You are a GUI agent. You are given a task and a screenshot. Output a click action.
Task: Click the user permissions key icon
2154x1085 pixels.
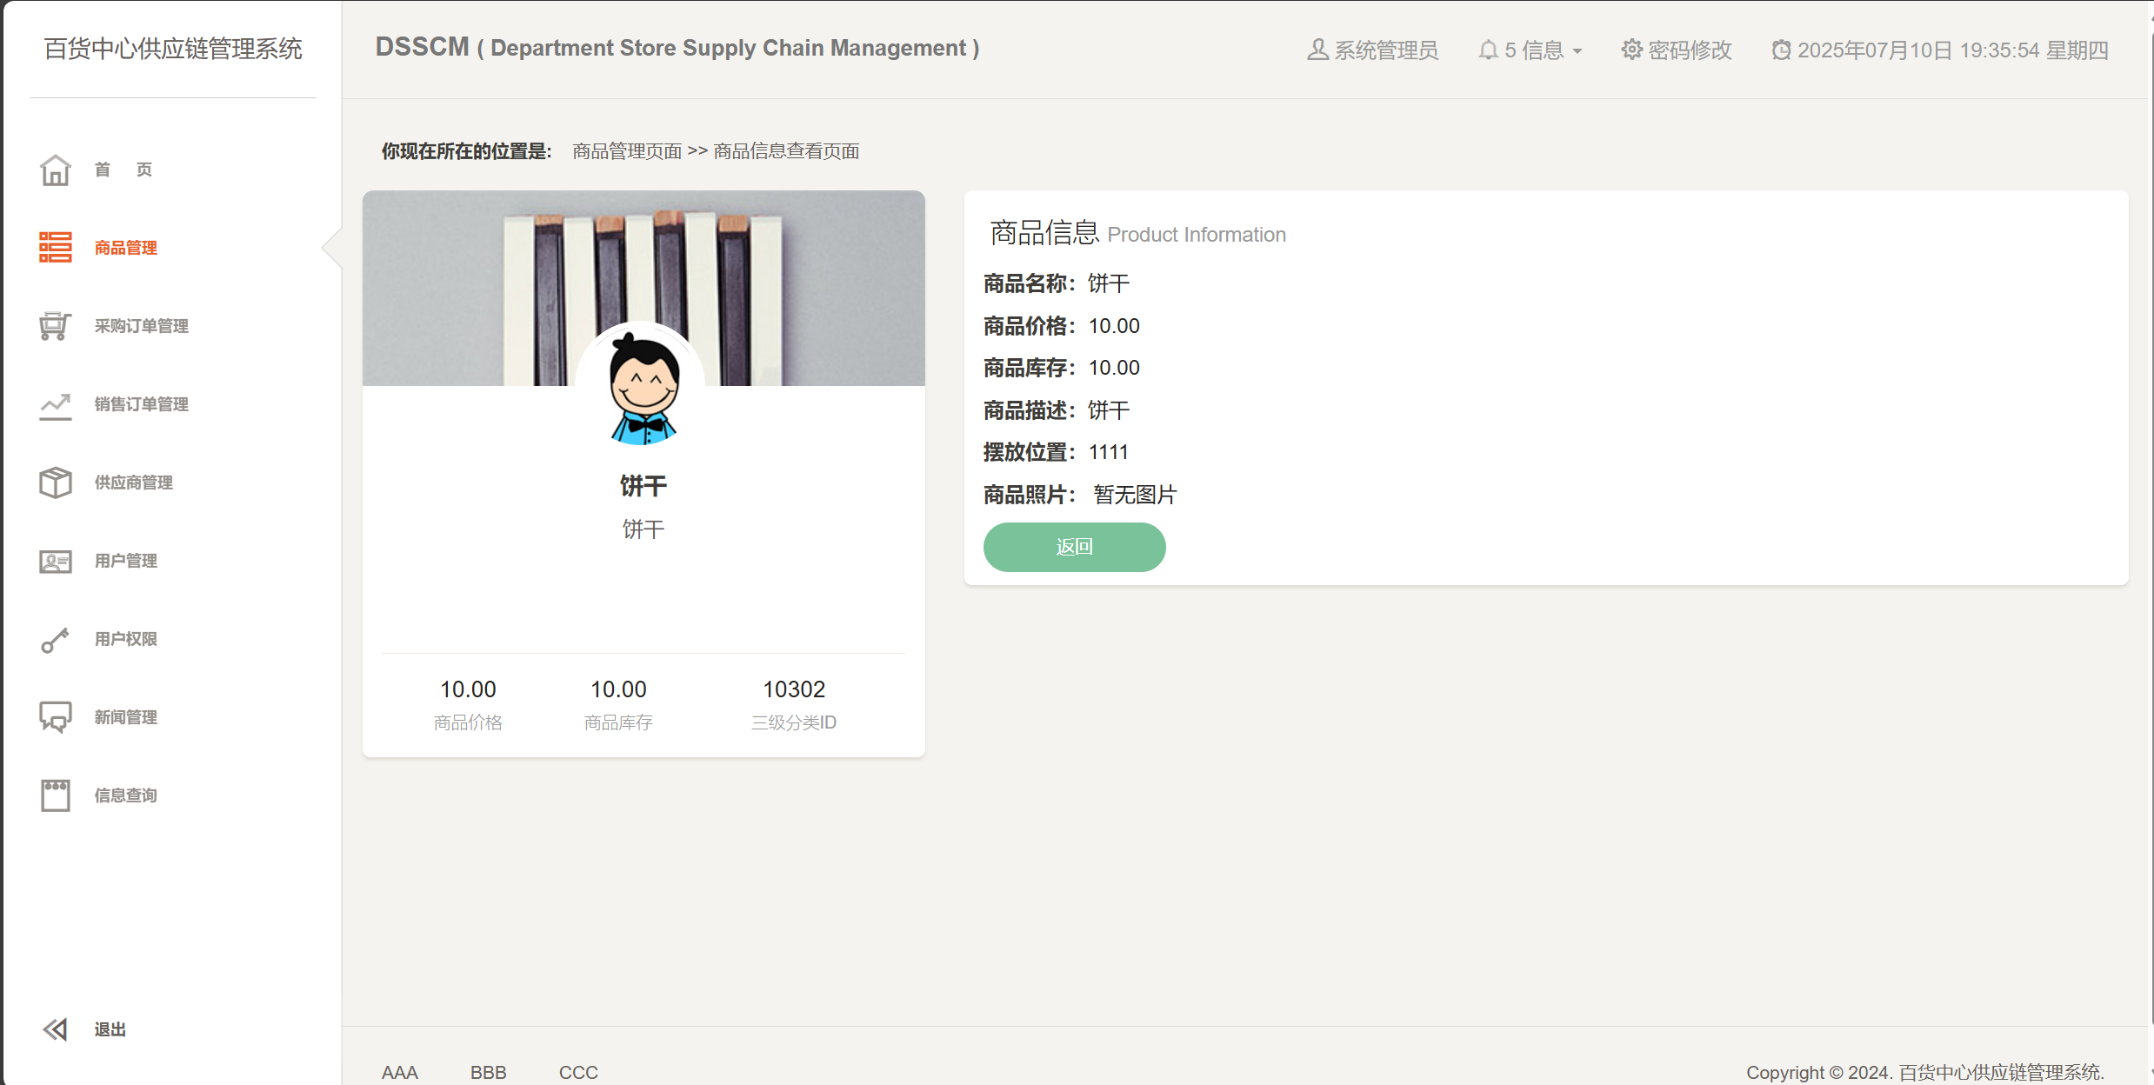(55, 640)
